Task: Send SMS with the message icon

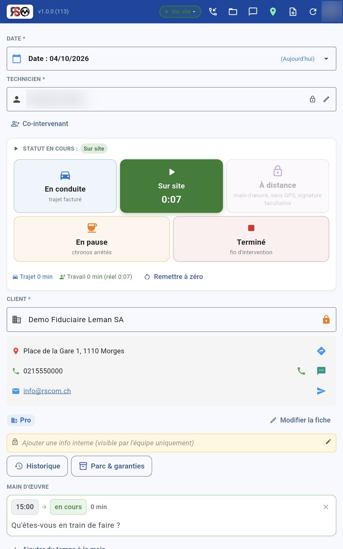Action: point(321,371)
